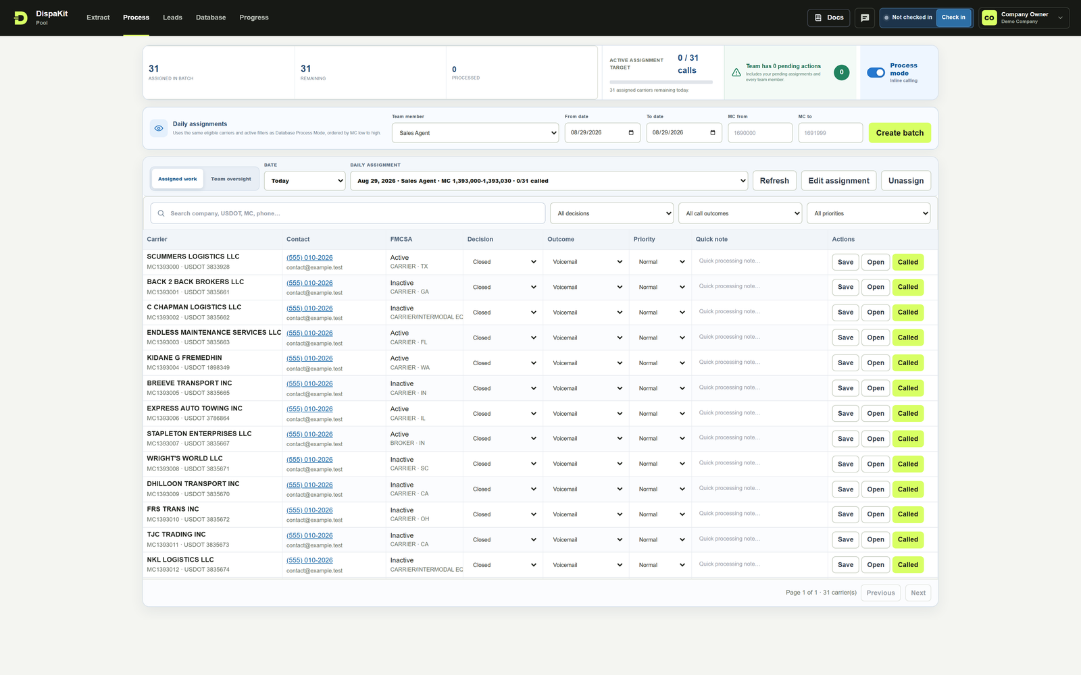Open the All call outcomes filter
Viewport: 1081px width, 675px height.
point(740,213)
